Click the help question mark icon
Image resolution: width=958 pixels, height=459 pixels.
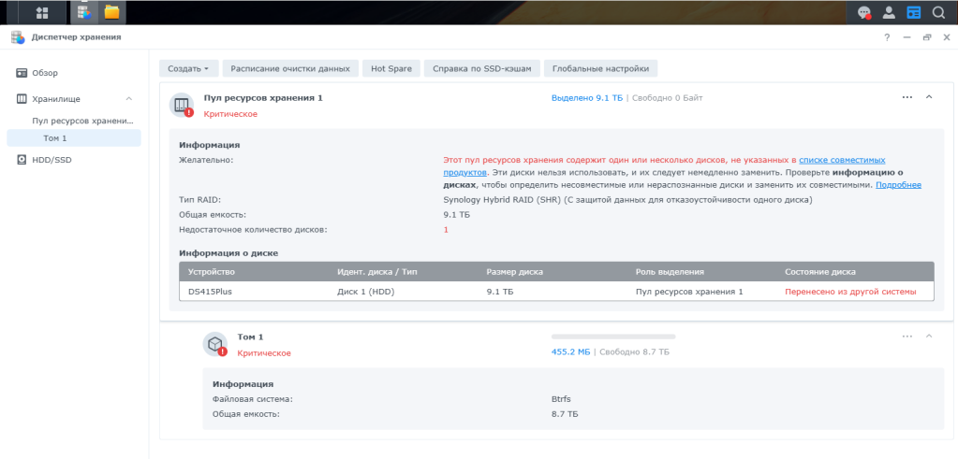pos(887,37)
